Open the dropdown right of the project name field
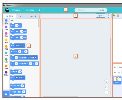 click(x=102, y=10)
